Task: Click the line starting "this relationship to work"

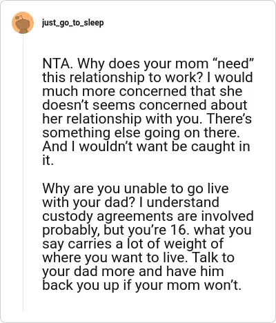Action: click(x=148, y=77)
